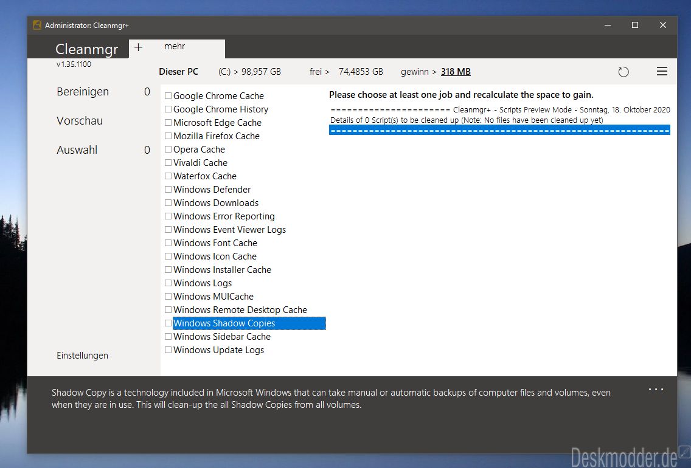This screenshot has height=468, width=691.
Task: Check the Windows Icon Cache checkbox
Action: pyautogui.click(x=168, y=256)
